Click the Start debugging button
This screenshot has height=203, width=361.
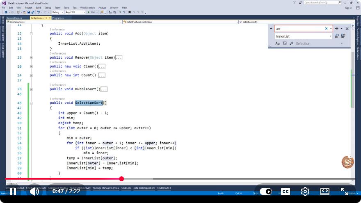pos(92,12)
